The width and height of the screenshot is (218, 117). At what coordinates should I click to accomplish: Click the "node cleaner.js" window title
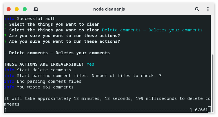point(109,9)
